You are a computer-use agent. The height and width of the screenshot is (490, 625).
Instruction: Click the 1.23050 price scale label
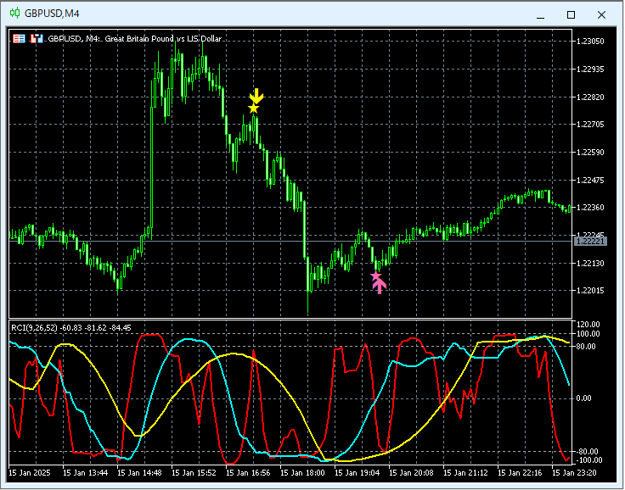click(x=590, y=42)
